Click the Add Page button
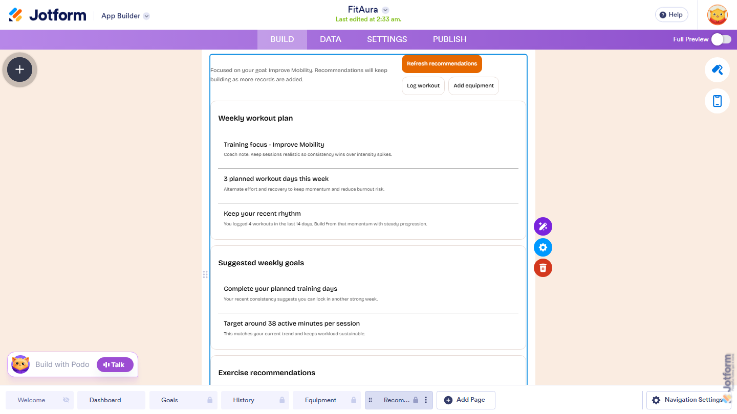Image resolution: width=737 pixels, height=414 pixels. click(466, 400)
